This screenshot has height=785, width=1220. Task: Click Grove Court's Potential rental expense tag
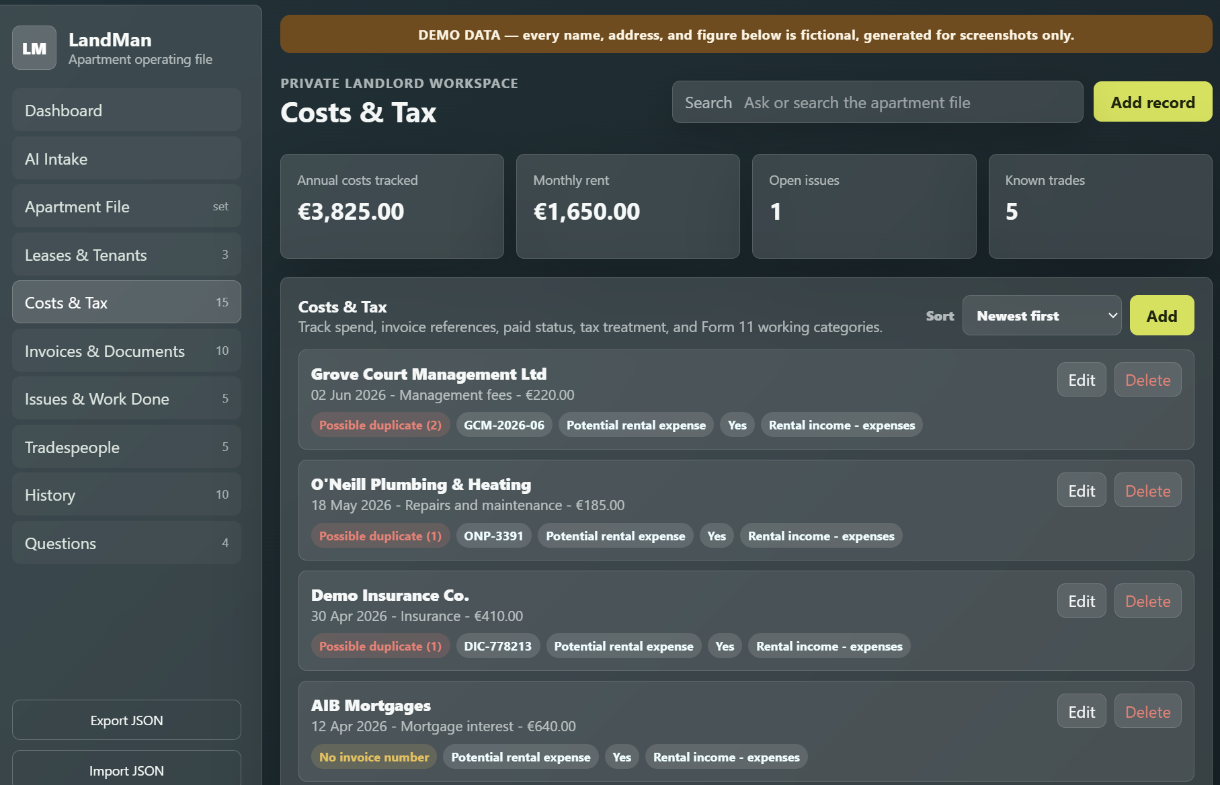click(x=636, y=425)
